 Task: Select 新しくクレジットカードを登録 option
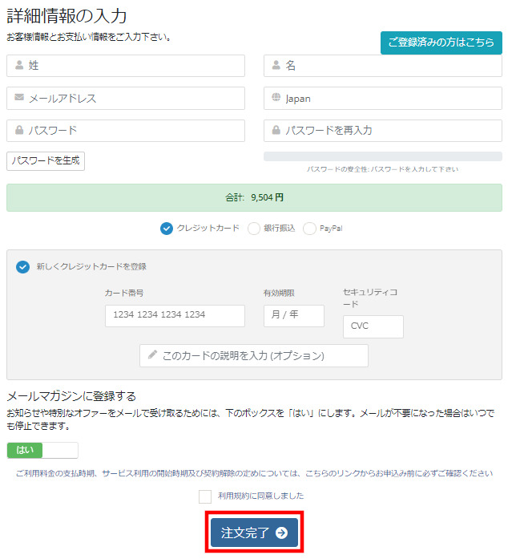tap(22, 266)
